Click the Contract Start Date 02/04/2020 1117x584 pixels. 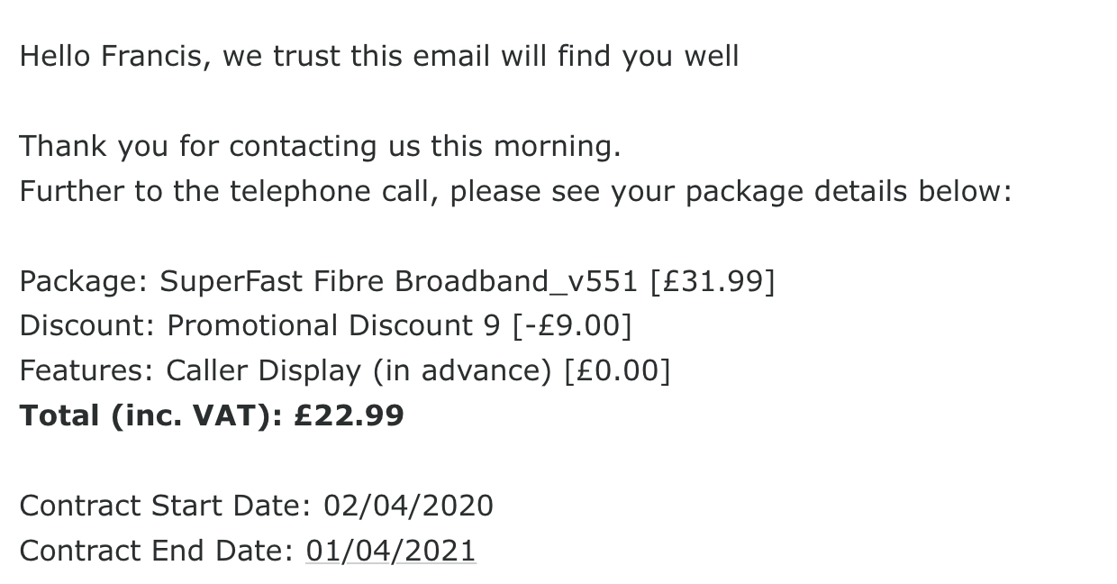257,506
